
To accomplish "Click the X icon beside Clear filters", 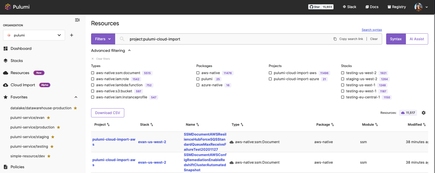I will click(93, 59).
